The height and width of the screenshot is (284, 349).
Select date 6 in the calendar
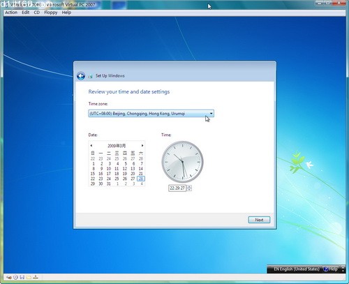[133, 163]
